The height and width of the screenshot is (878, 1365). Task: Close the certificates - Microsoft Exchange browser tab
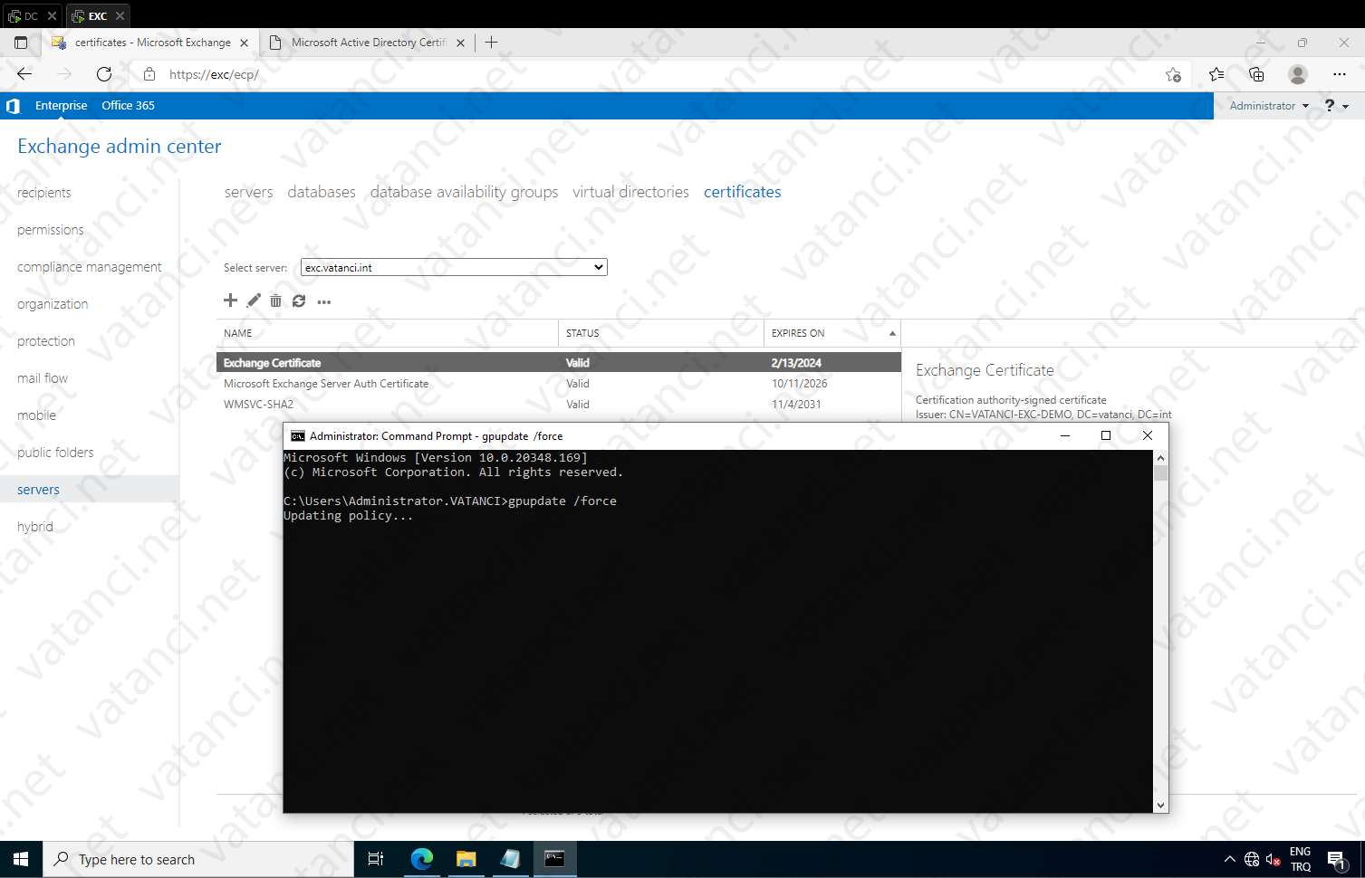[x=244, y=43]
